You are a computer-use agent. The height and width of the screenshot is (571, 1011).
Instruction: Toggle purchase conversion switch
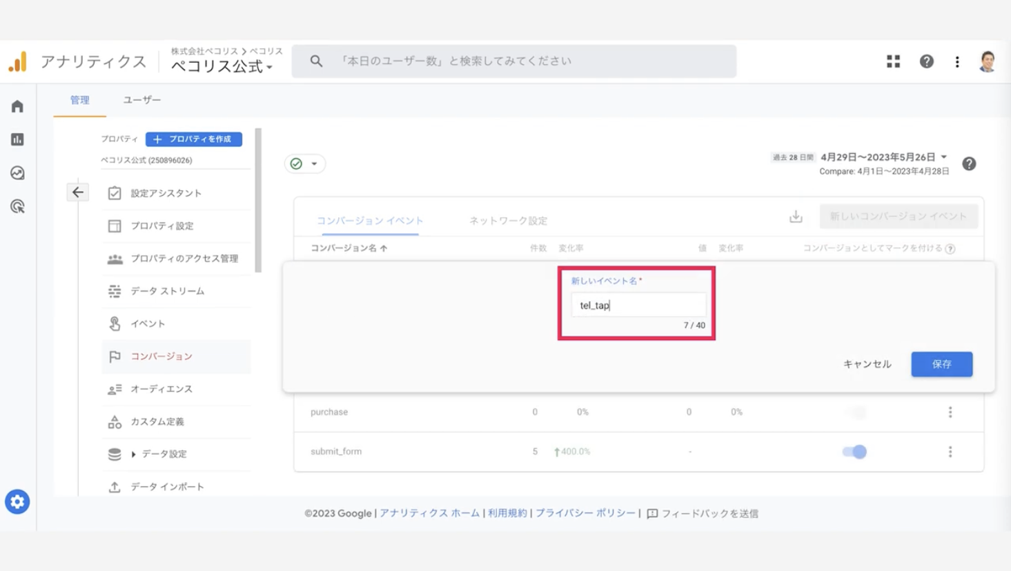pyautogui.click(x=854, y=412)
